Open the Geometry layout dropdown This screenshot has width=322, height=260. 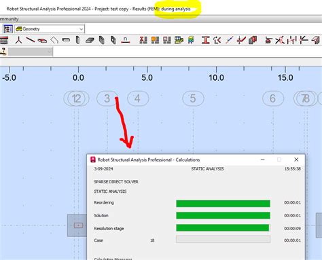click(x=50, y=29)
